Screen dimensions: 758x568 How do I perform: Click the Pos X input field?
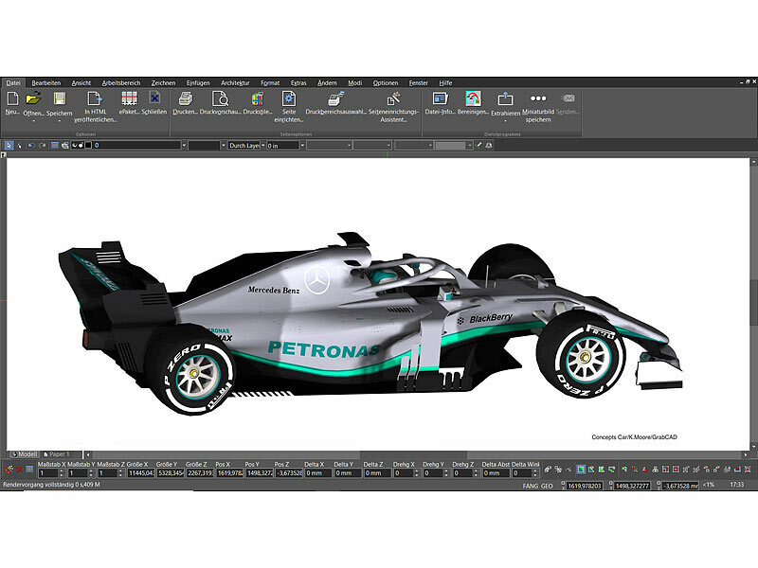point(229,473)
